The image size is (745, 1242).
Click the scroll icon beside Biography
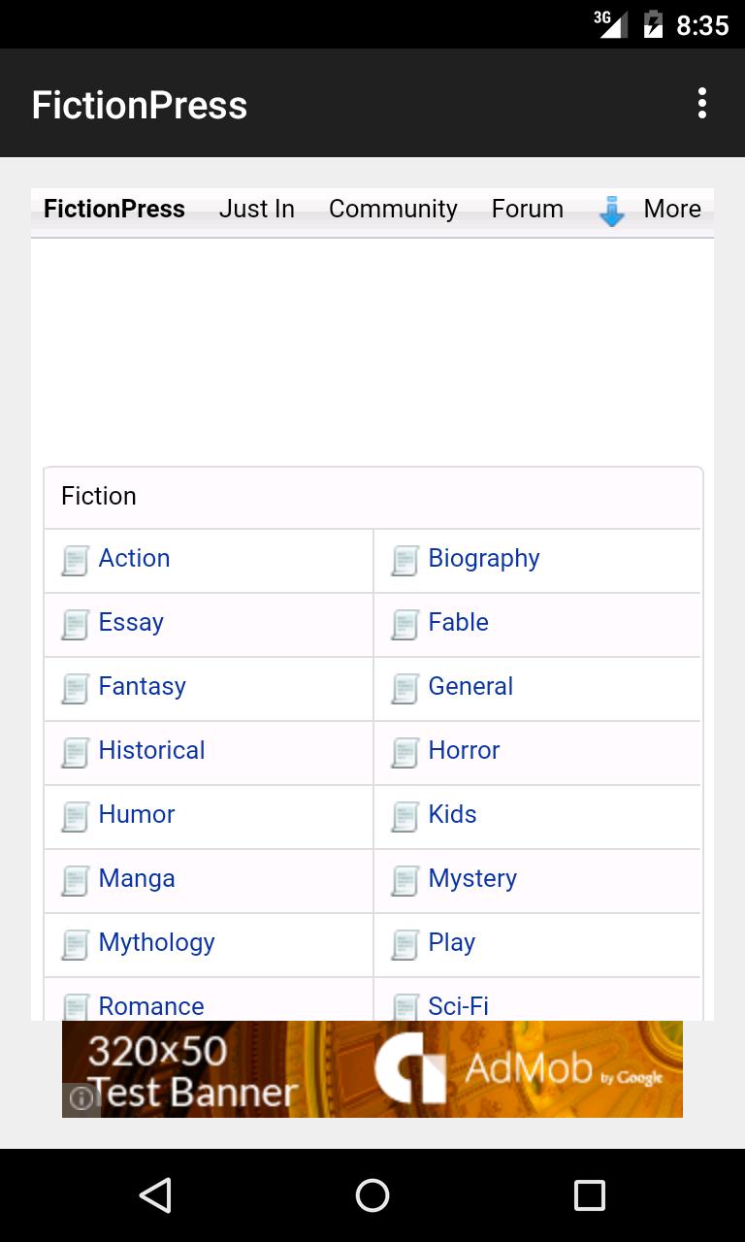tap(405, 560)
